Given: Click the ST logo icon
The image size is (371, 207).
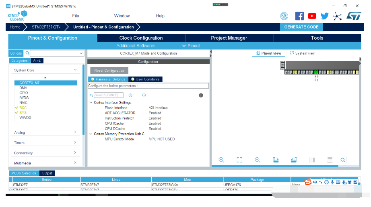Looking at the screenshot, I should (354, 16).
